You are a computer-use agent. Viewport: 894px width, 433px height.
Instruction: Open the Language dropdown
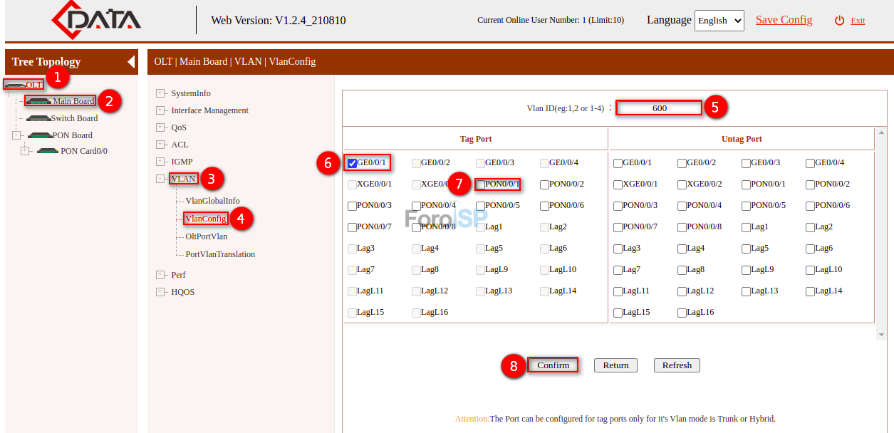coord(719,21)
